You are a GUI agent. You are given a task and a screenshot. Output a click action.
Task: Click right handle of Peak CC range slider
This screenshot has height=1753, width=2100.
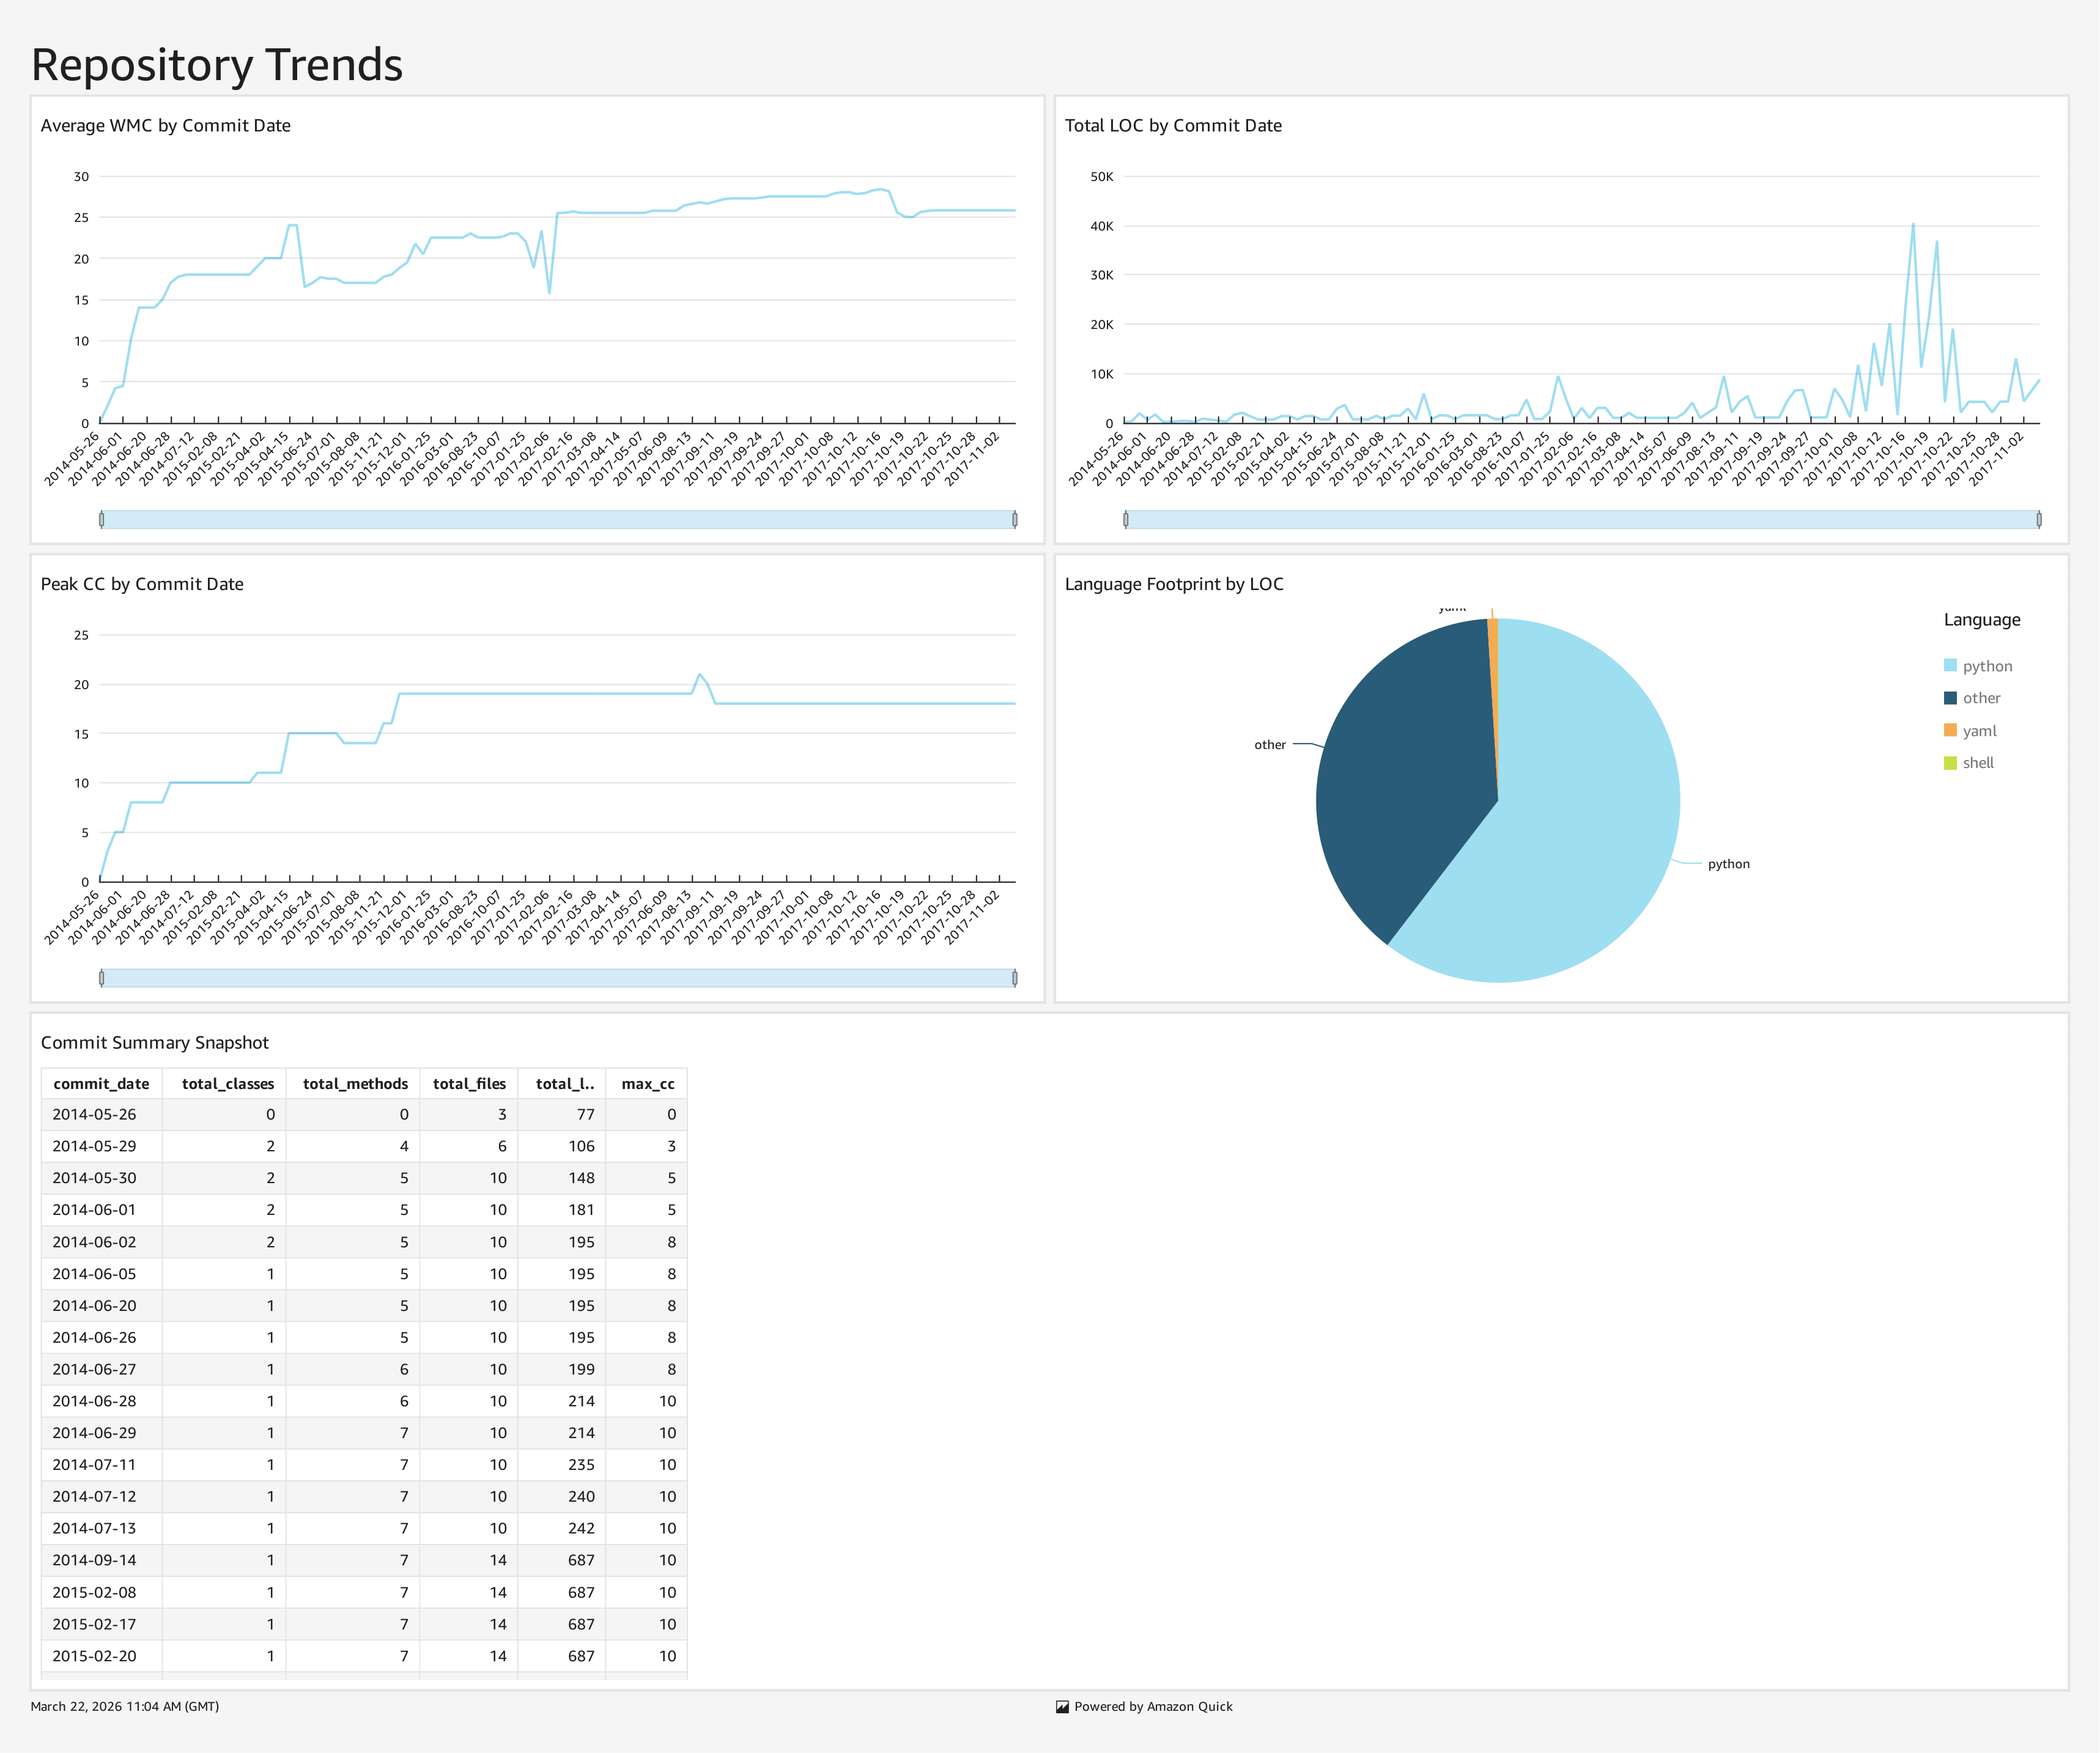1015,978
